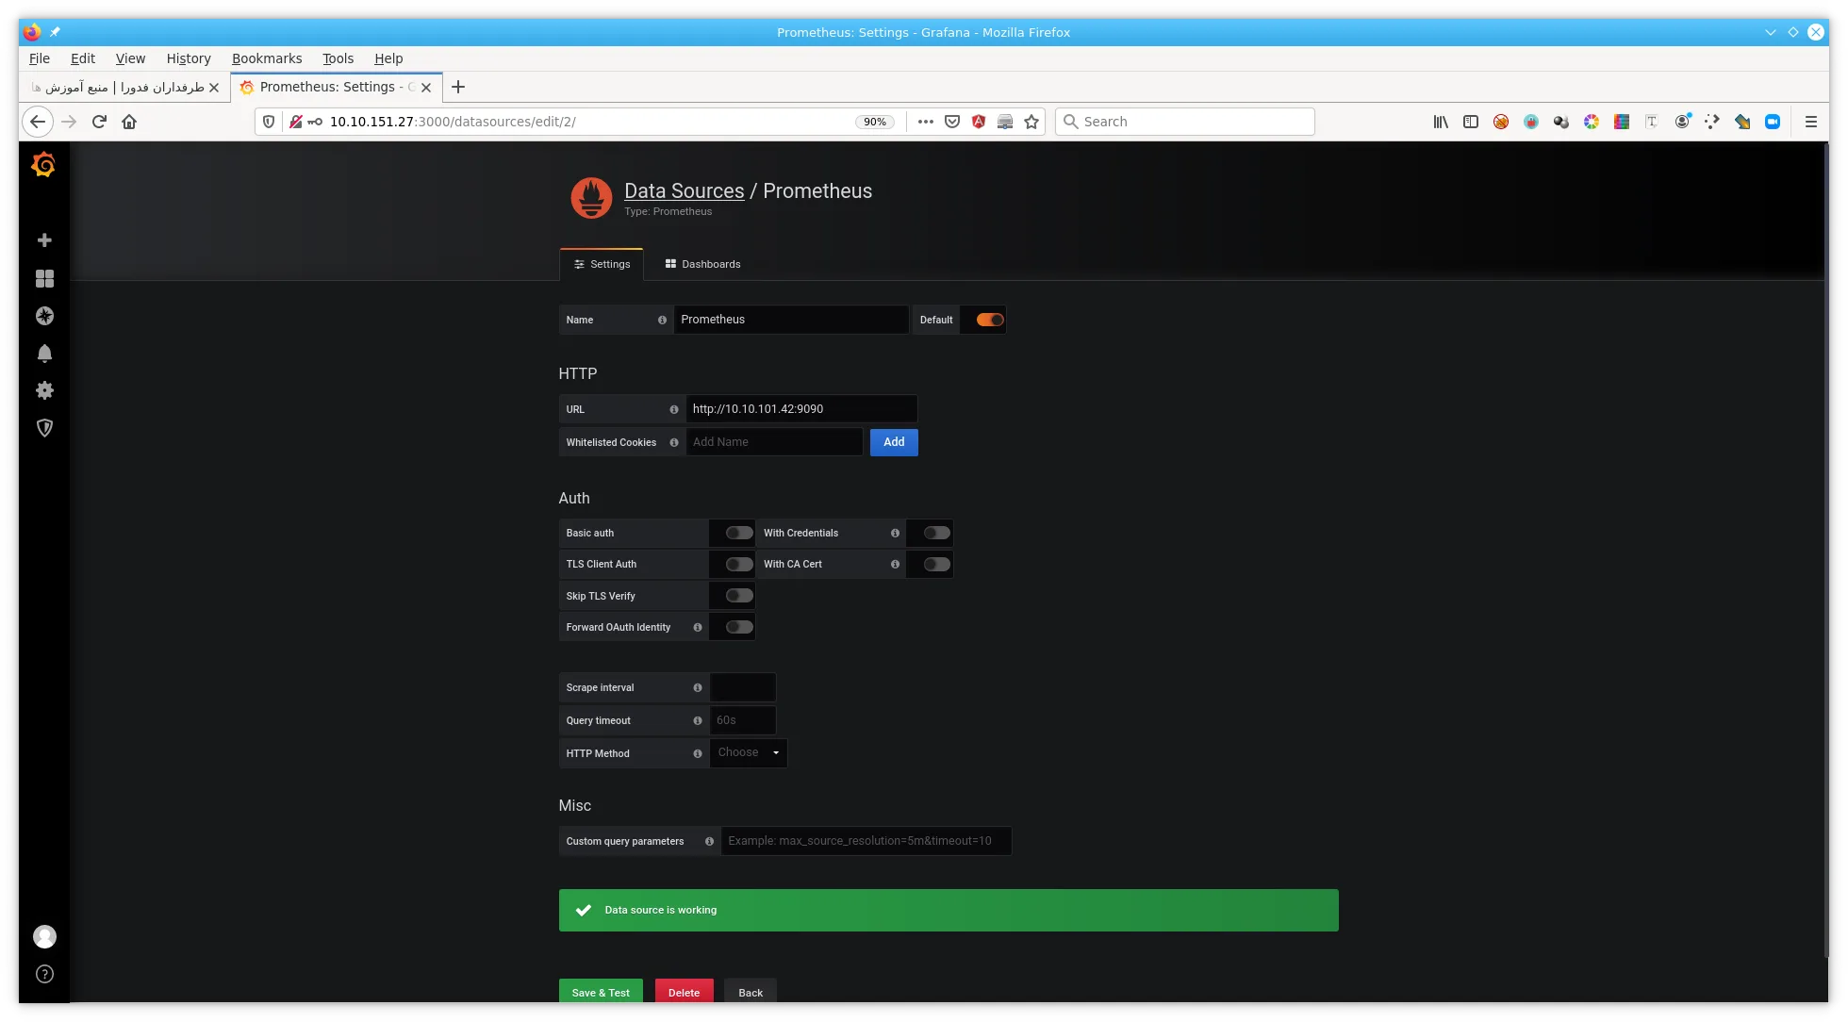Open Firefox Edit menu
1848x1022 pixels.
coord(83,58)
